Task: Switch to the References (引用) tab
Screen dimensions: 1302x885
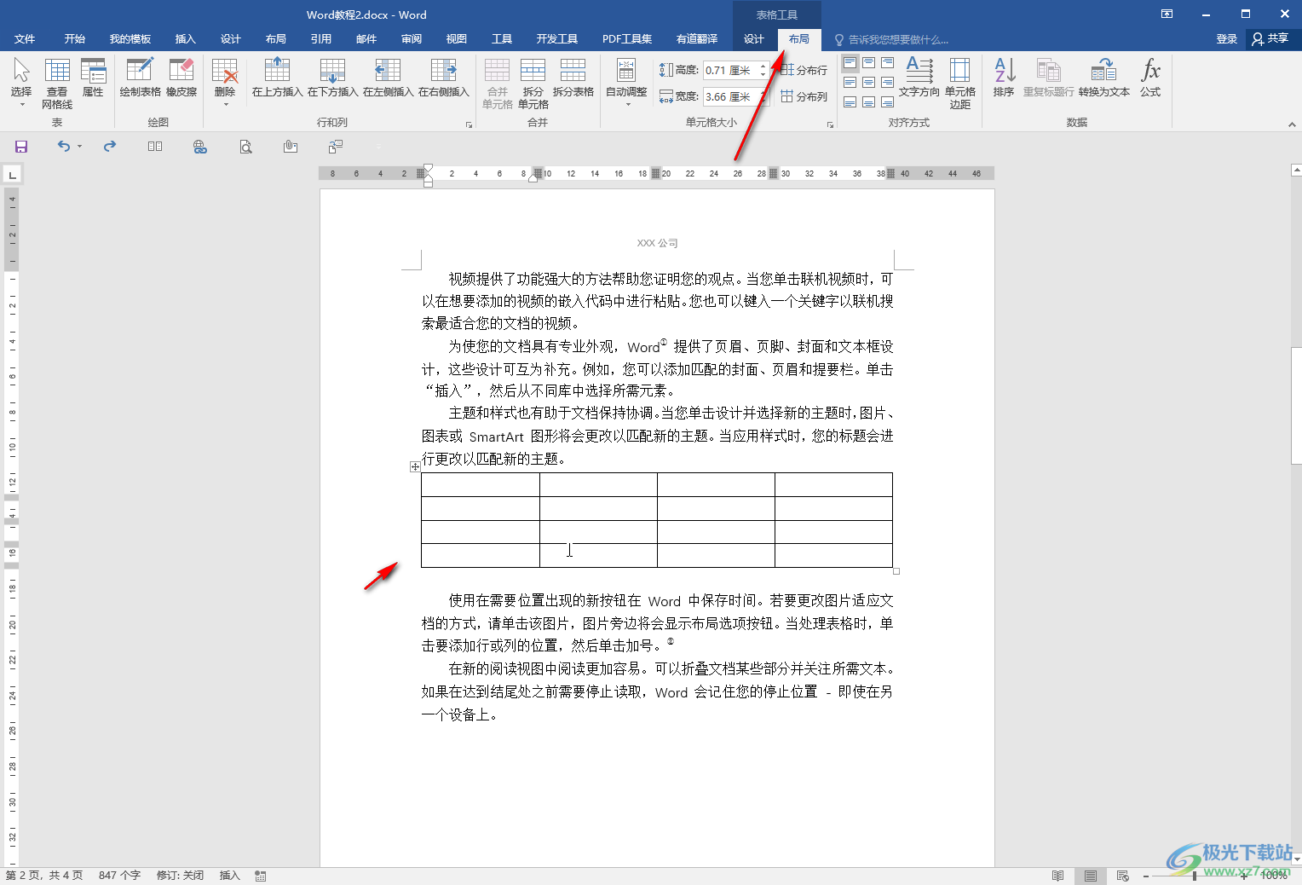Action: pos(320,39)
